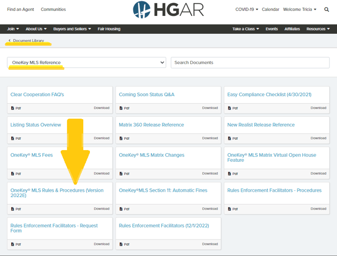The image size is (337, 256).
Task: Download Facilitators - Request Form
Action: click(x=102, y=244)
